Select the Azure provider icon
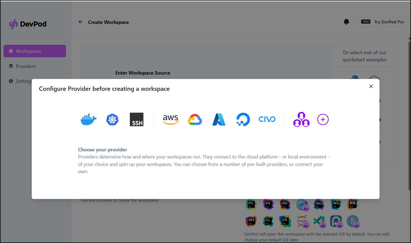 [x=219, y=119]
